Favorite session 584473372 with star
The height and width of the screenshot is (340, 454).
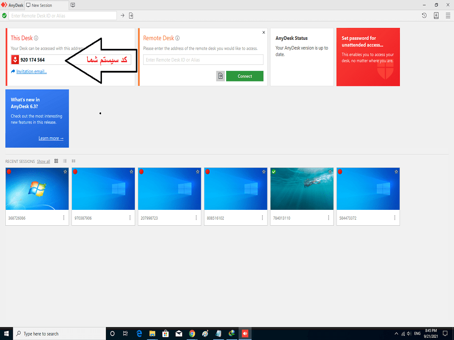tap(396, 172)
